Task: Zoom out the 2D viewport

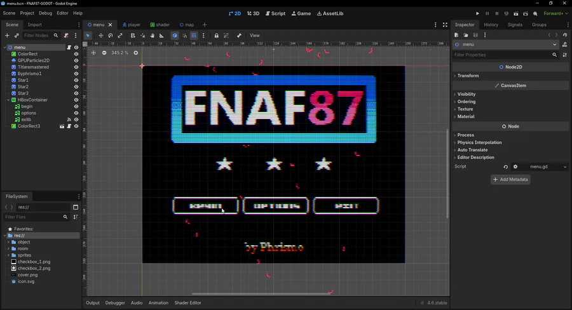Action: [x=104, y=53]
